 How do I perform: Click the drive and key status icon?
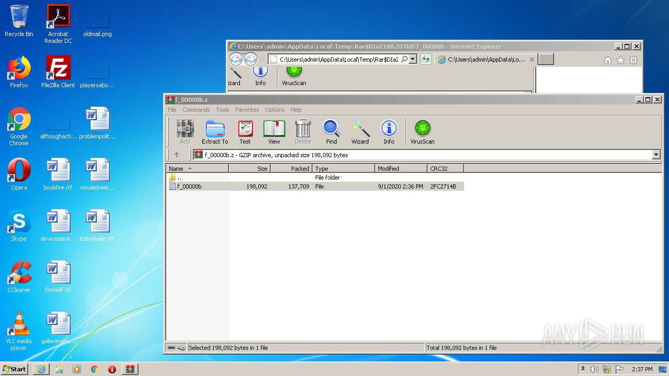[176, 348]
